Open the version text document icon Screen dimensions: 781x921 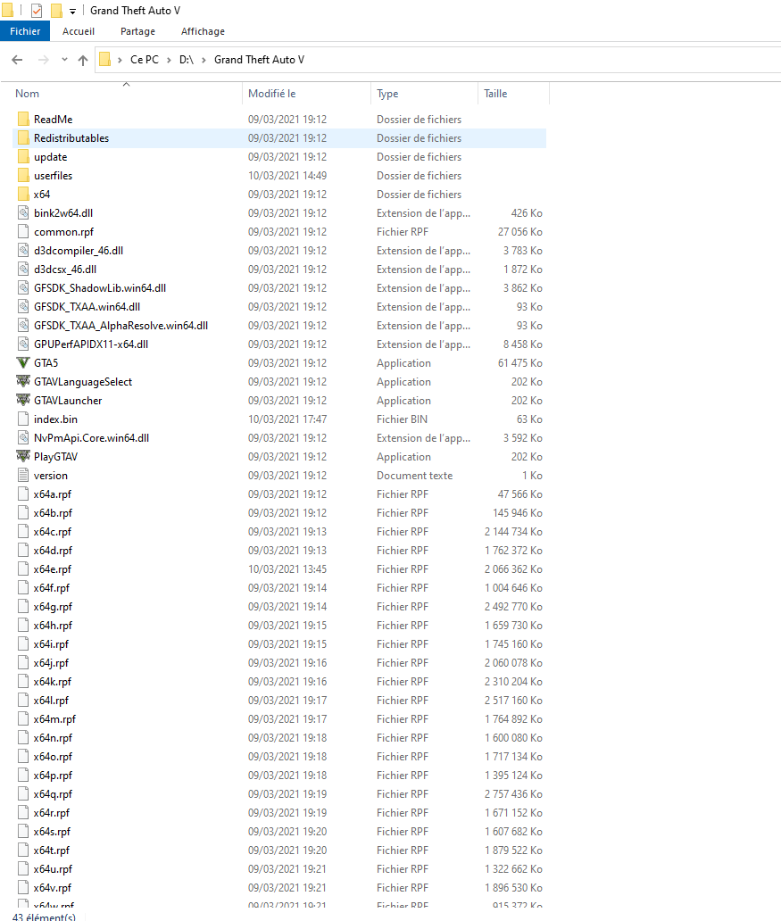(21, 475)
